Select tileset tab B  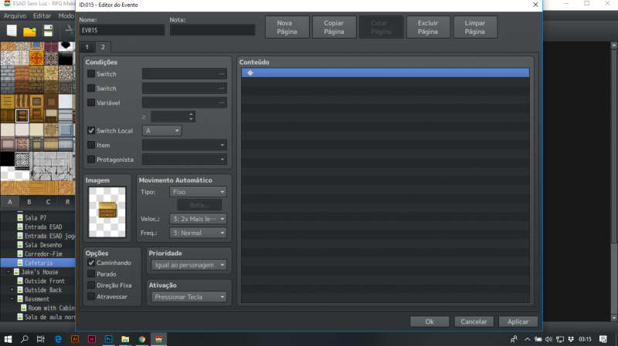click(x=29, y=202)
